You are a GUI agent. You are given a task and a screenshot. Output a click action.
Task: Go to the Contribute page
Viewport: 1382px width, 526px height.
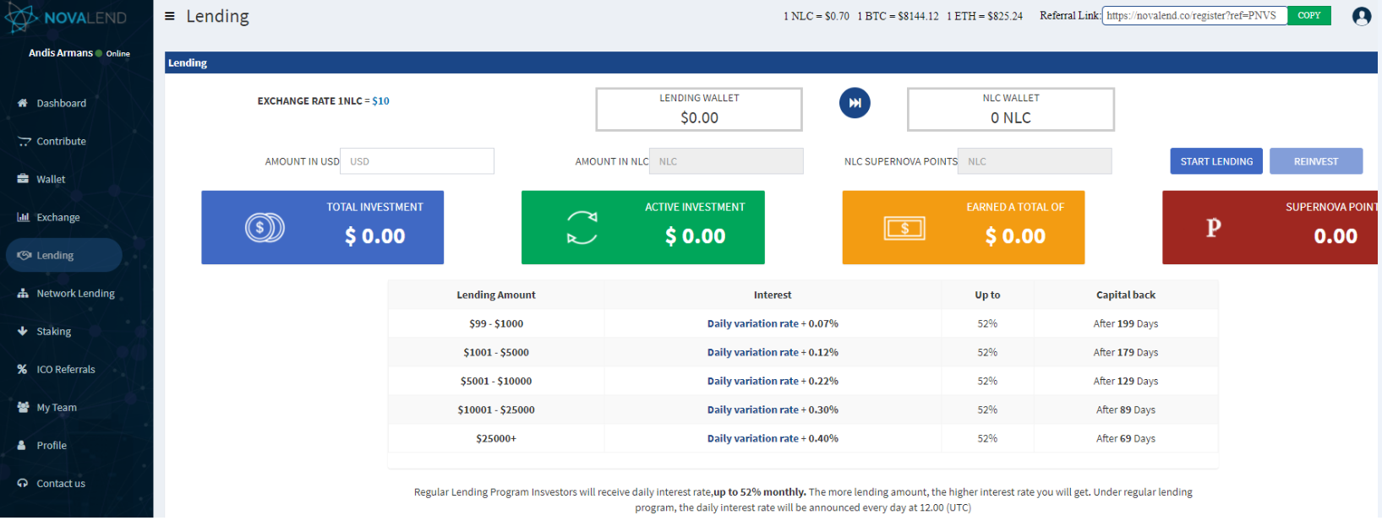click(62, 141)
